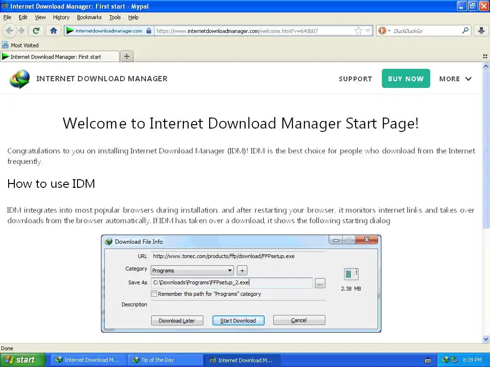Image resolution: width=490 pixels, height=367 pixels.
Task: Select the Internet Download Manager: First start tab
Action: 59,56
